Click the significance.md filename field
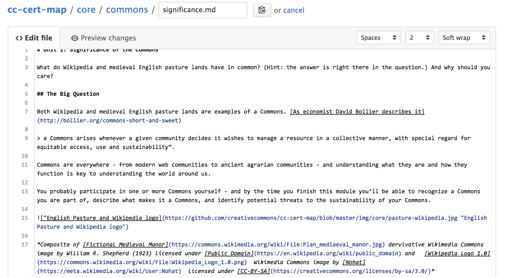The height and width of the screenshot is (278, 510). click(203, 10)
